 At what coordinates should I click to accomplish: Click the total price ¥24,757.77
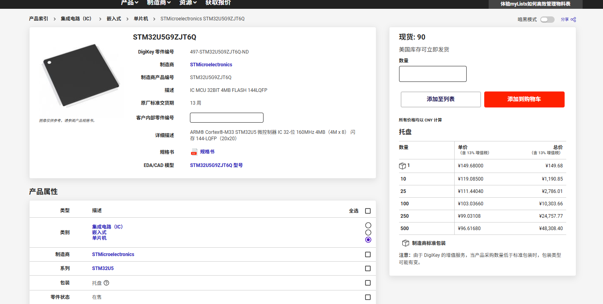pos(551,216)
